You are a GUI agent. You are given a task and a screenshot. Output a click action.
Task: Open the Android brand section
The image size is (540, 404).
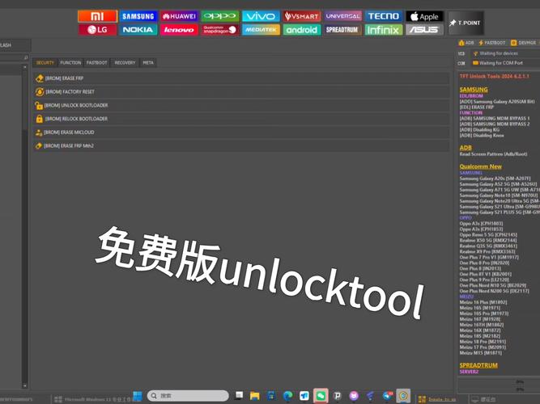302,30
